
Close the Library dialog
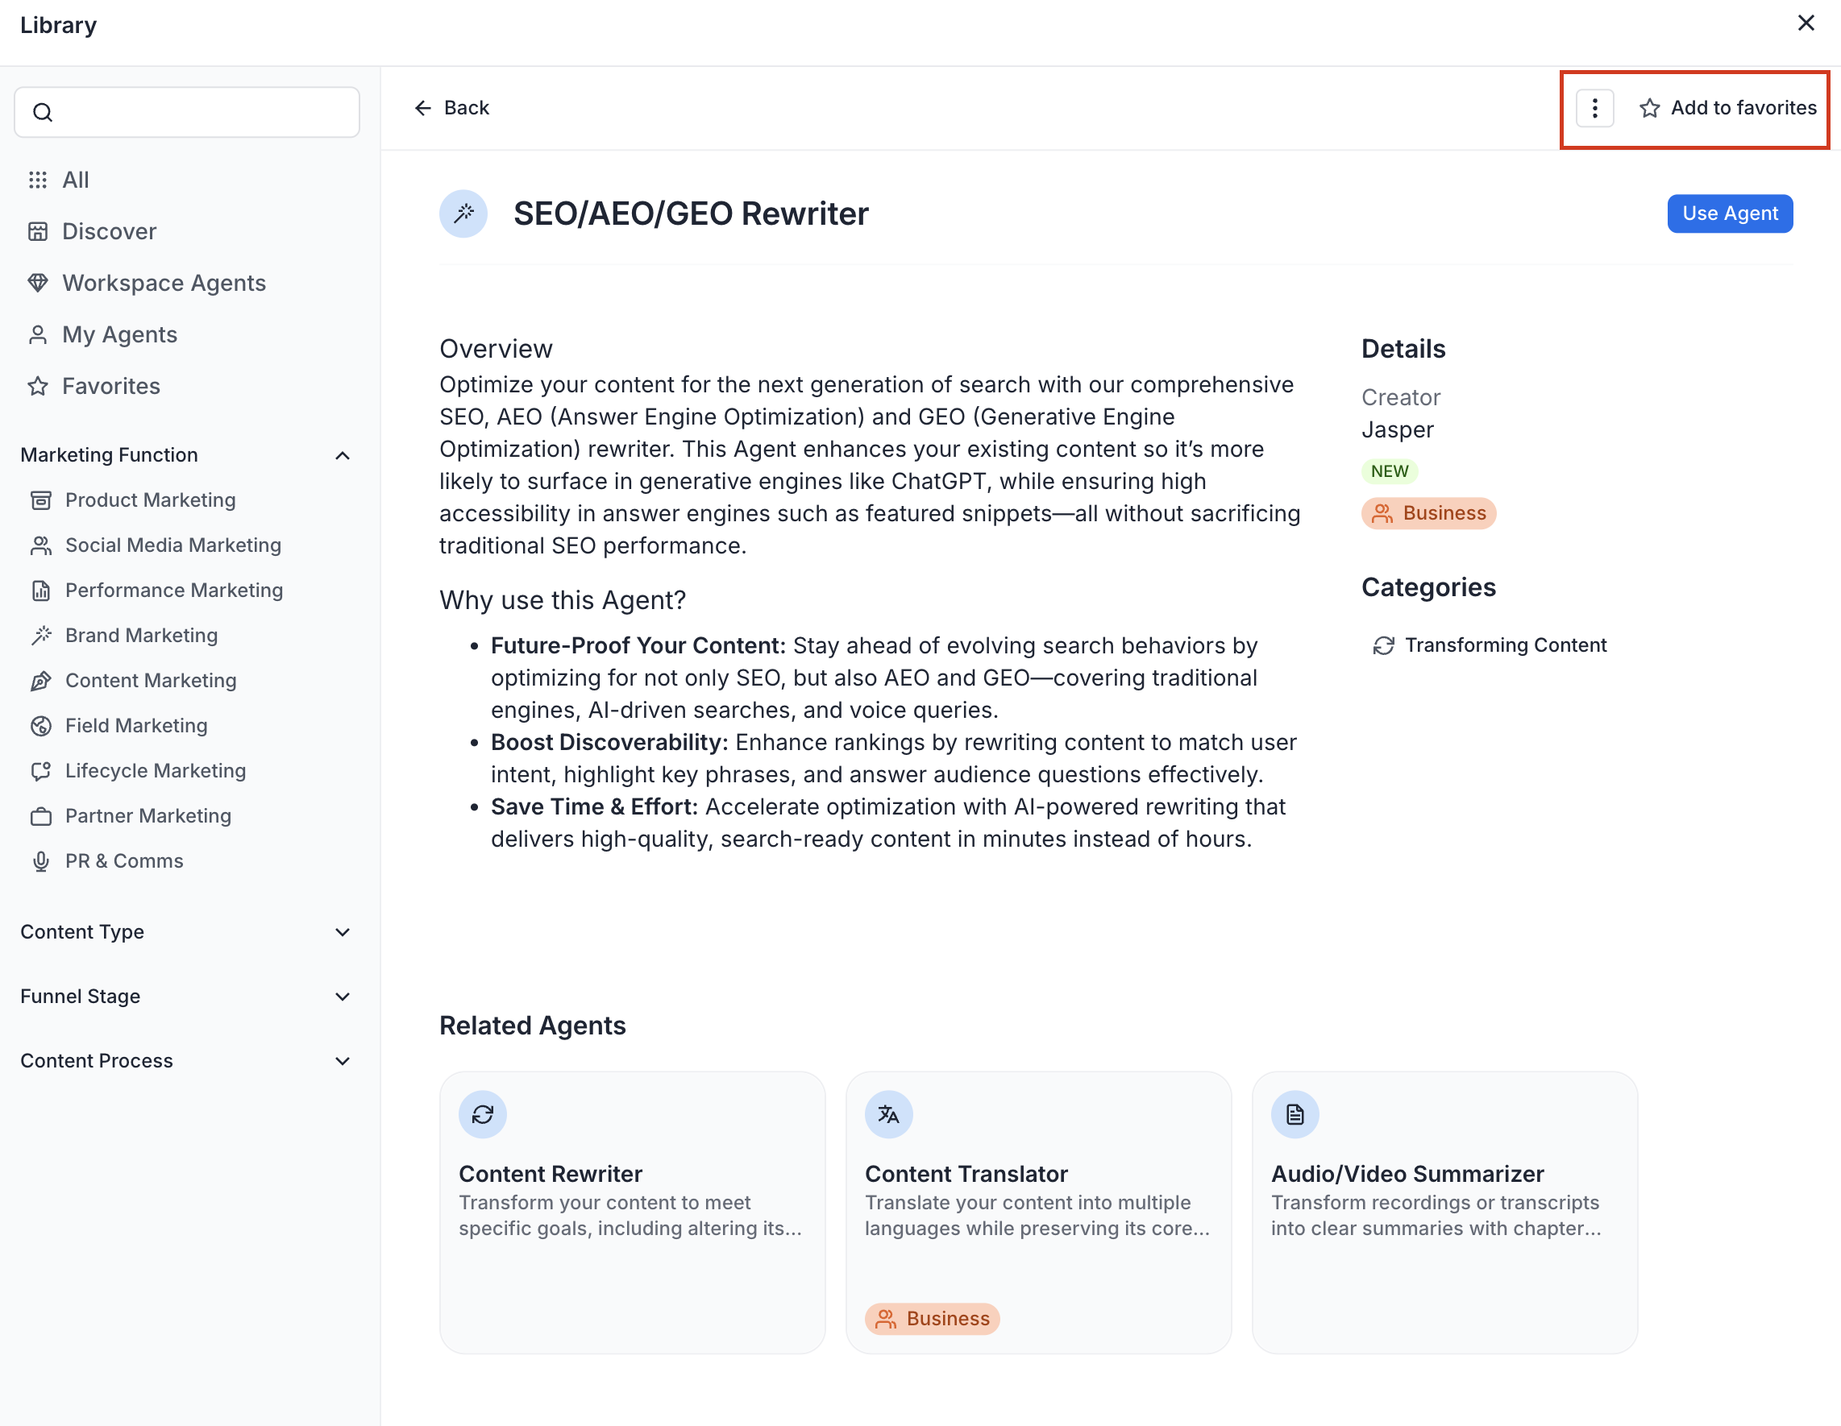(1806, 23)
